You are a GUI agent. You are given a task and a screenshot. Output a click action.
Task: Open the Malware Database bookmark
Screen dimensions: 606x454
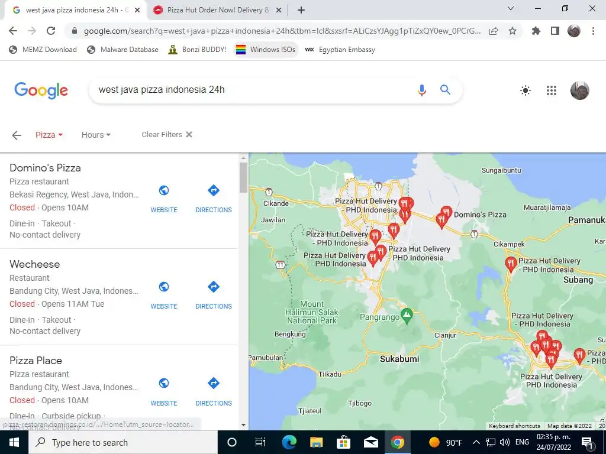tap(123, 50)
